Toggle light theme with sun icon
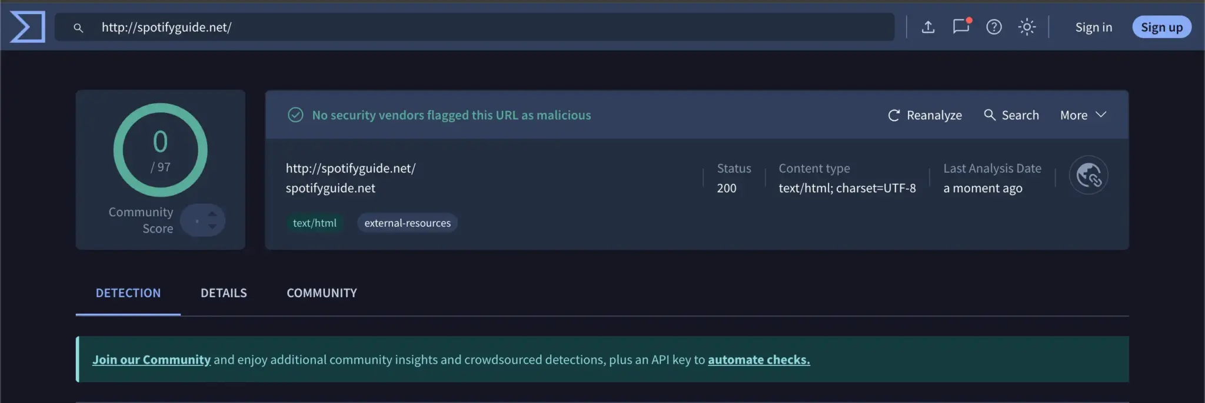Viewport: 1205px width, 403px height. pos(1027,27)
